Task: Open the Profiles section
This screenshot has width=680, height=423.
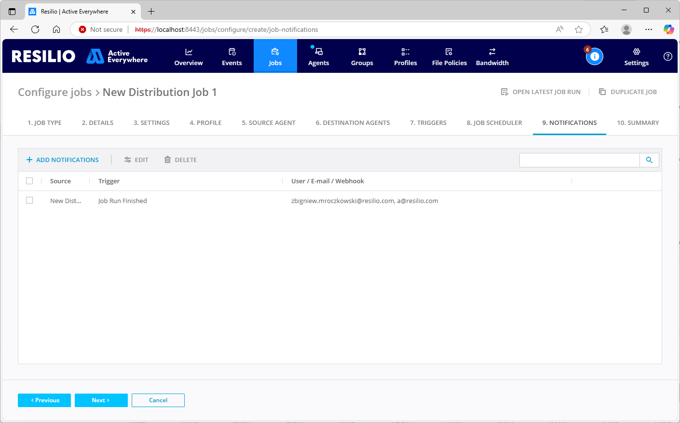Action: pos(405,56)
